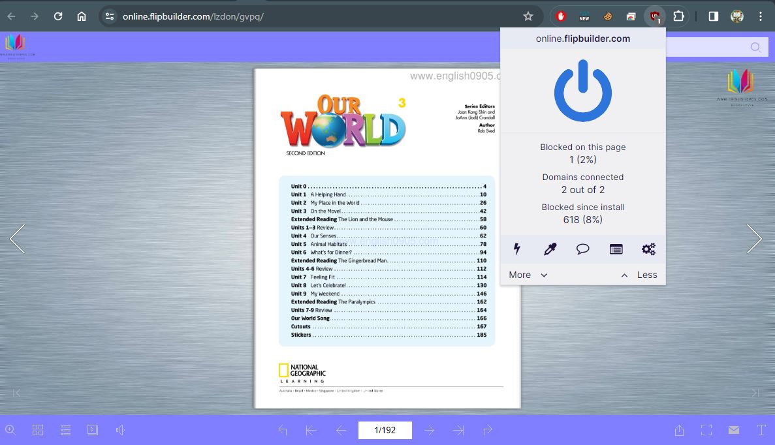
Task: Open table of contents list icon
Action: (65, 430)
